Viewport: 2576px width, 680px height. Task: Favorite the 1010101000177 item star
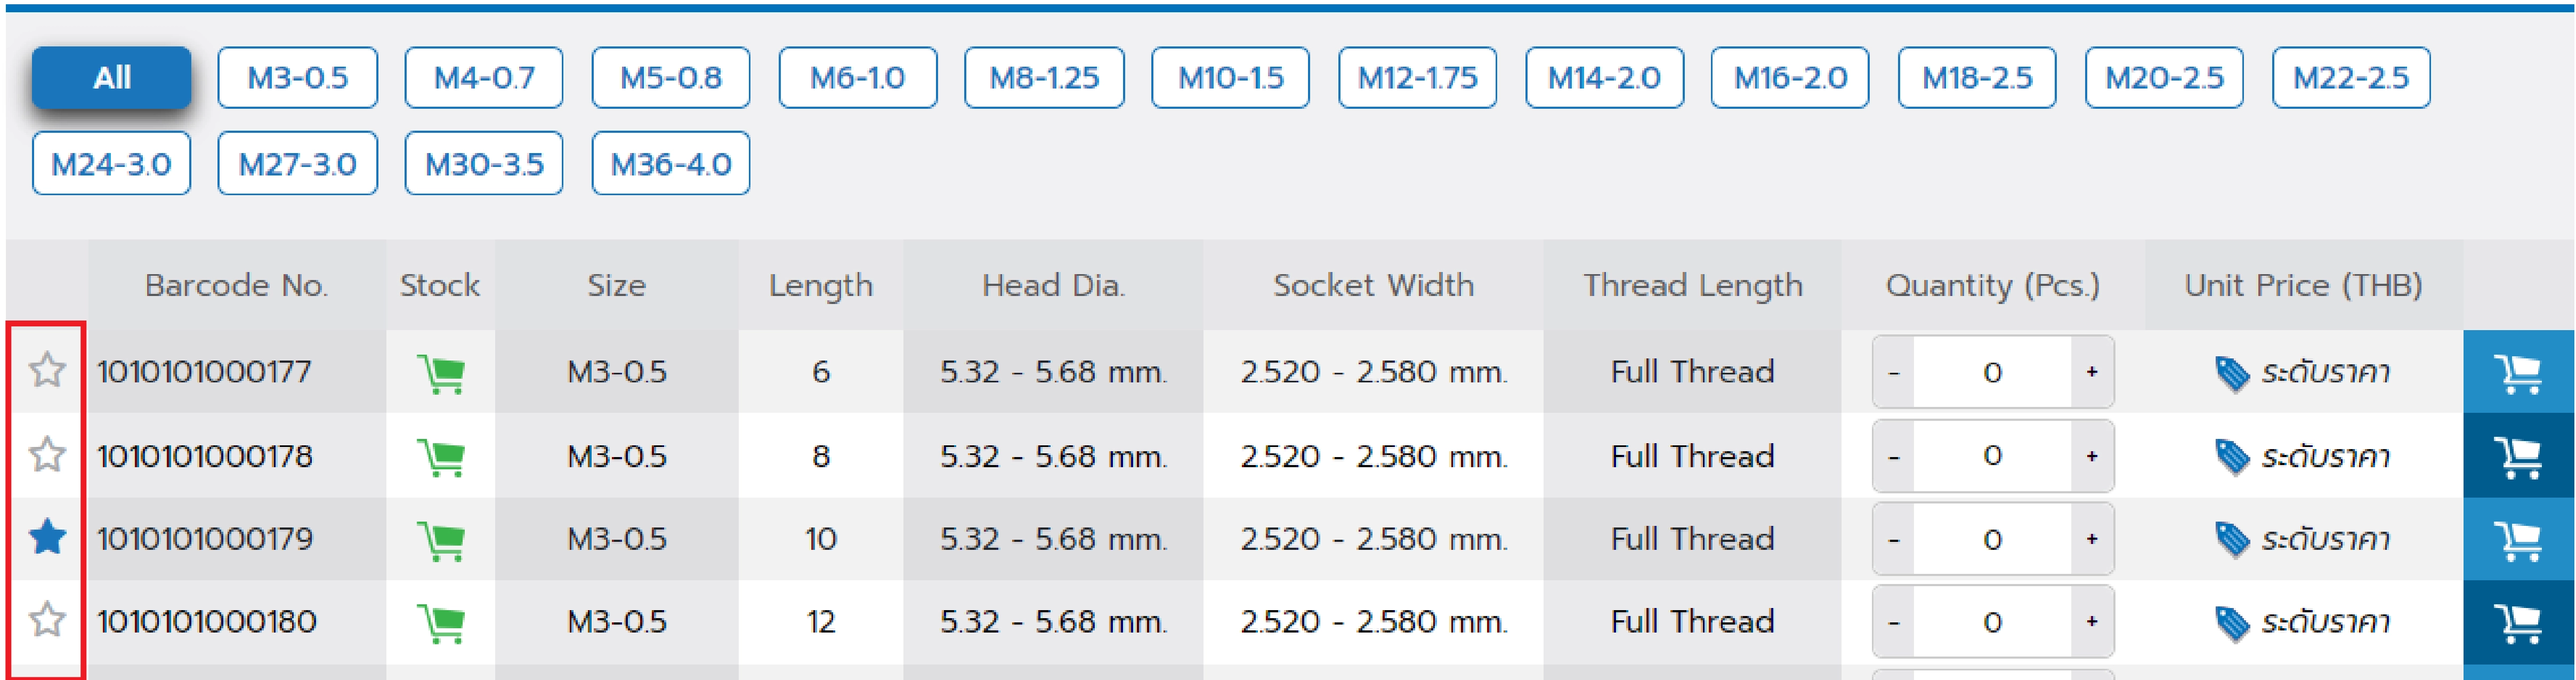click(x=47, y=371)
